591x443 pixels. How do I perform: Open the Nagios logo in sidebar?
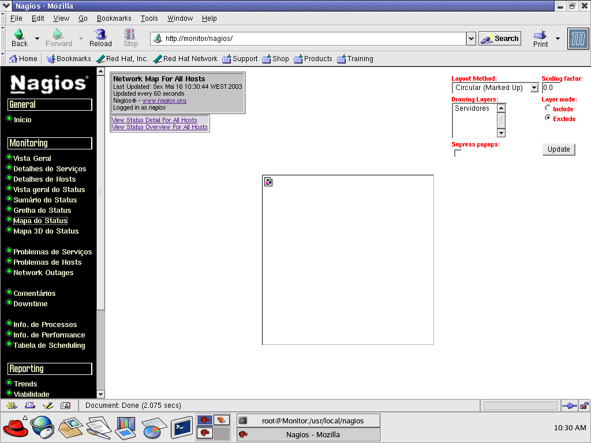pos(49,84)
